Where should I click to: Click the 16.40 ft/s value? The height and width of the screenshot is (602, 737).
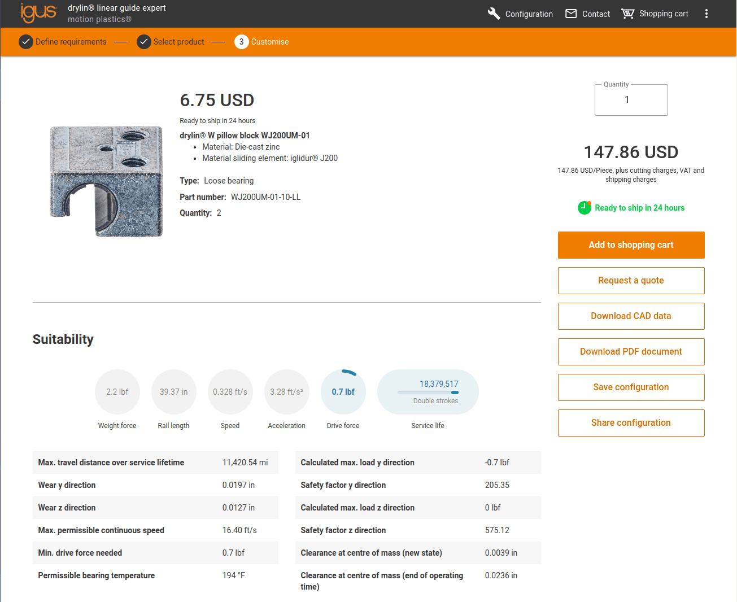(x=239, y=530)
